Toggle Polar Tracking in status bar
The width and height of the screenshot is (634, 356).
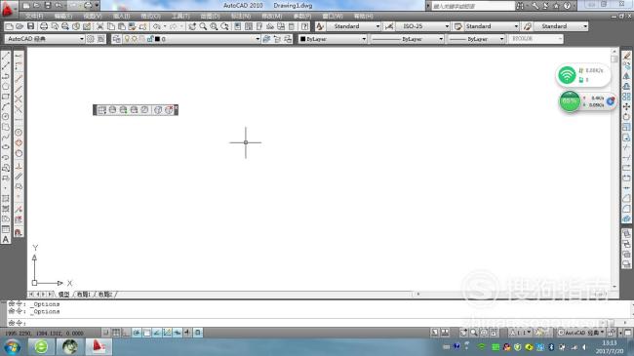click(x=137, y=333)
